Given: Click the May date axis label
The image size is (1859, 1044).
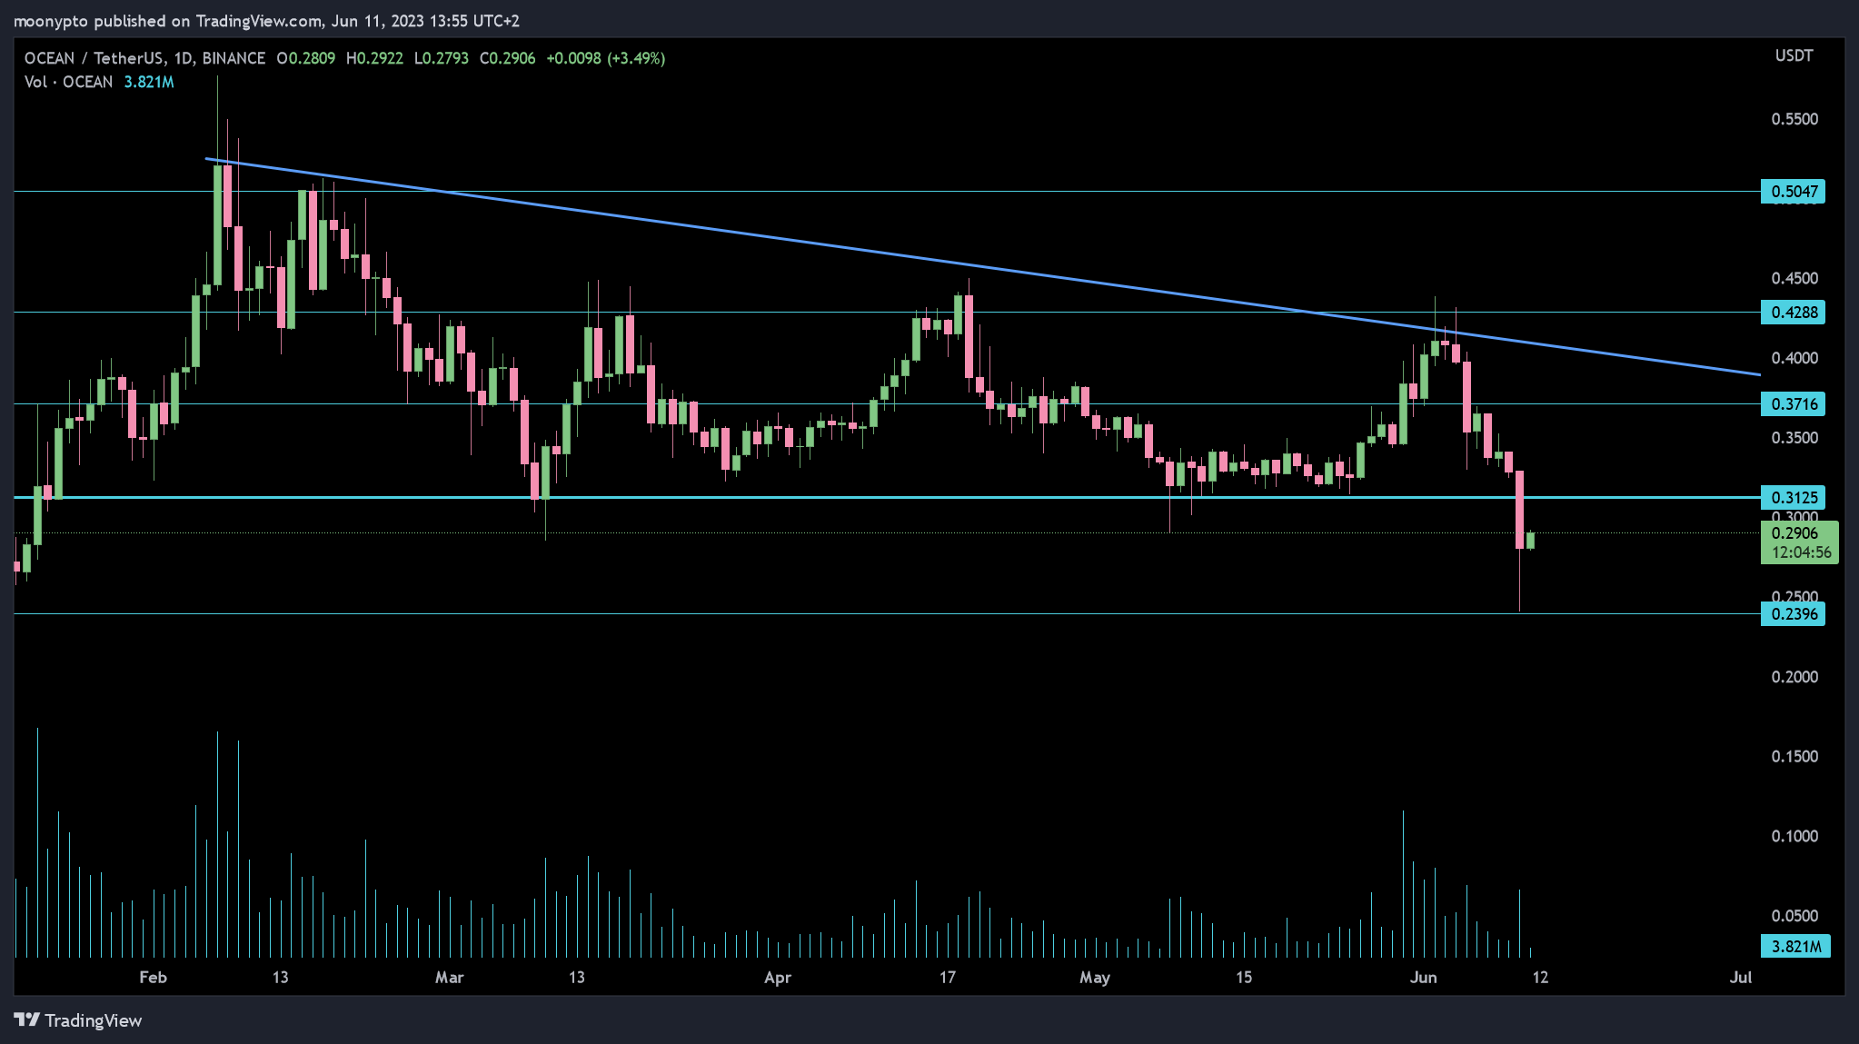Looking at the screenshot, I should click(1095, 978).
